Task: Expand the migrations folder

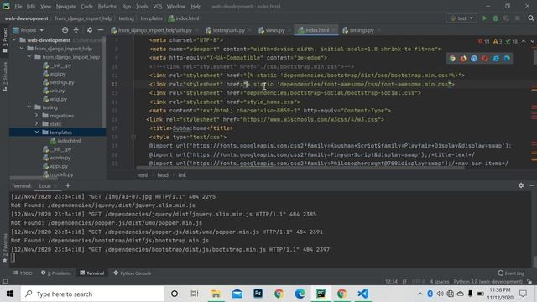Action: (37, 116)
